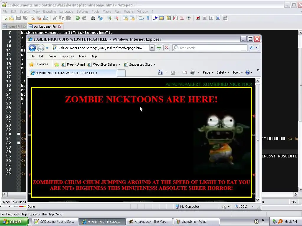
Task: Click the Print icon in Notepad++ toolbar
Action: 46,18
